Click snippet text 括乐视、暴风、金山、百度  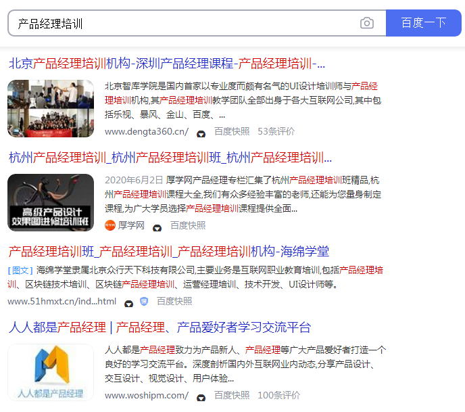pos(157,114)
